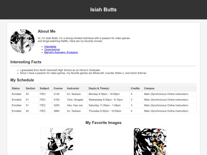Screen dimensions: 207x155
Task: Click credits value in Saturday class row
Action: tap(136, 106)
